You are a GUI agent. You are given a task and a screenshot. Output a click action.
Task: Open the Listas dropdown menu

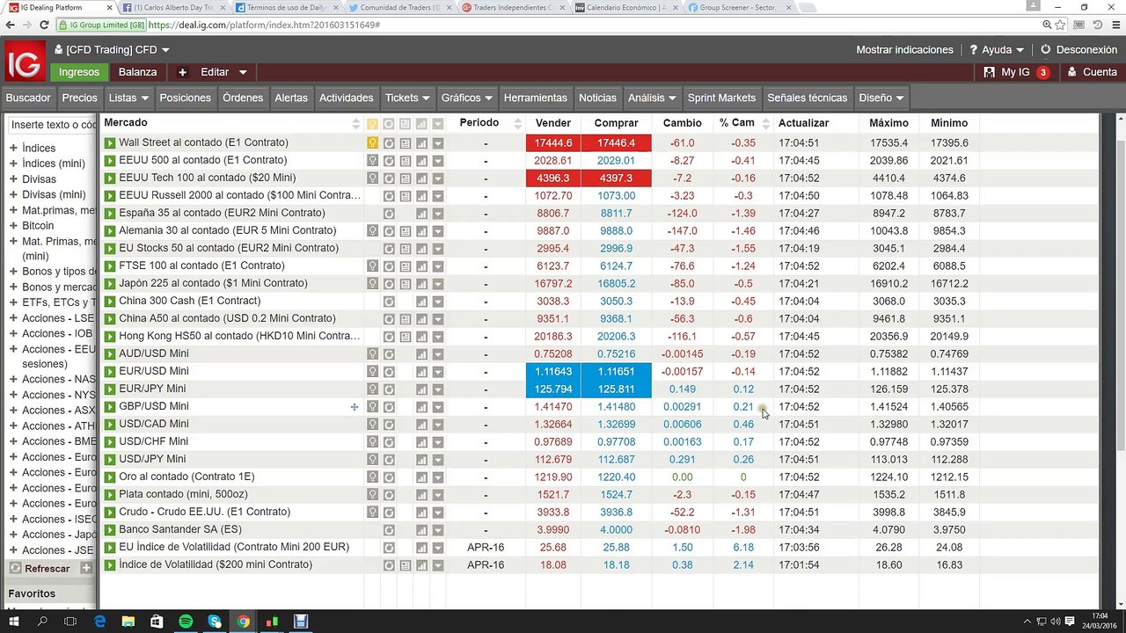pos(128,98)
